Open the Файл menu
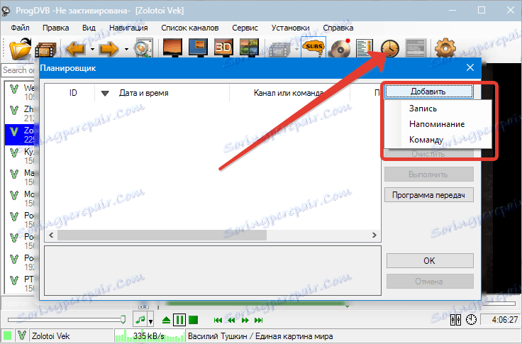 click(x=20, y=28)
